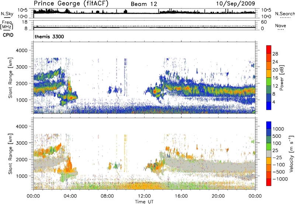The width and height of the screenshot is (295, 204).
Task: Select the "themis 3300" control program text
Action: pyautogui.click(x=49, y=36)
